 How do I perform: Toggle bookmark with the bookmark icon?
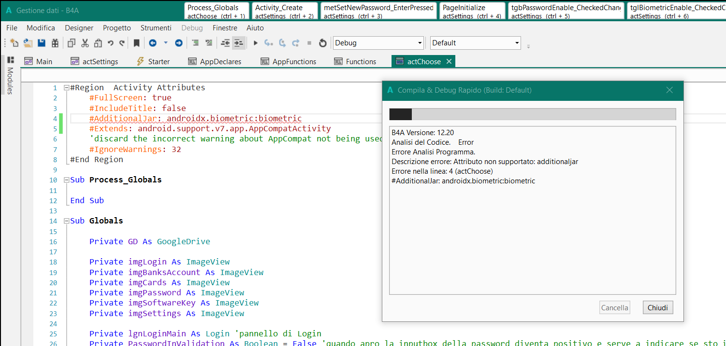click(x=137, y=43)
